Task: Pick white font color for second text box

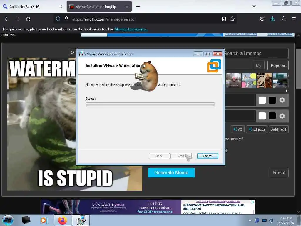Action: coord(262,116)
